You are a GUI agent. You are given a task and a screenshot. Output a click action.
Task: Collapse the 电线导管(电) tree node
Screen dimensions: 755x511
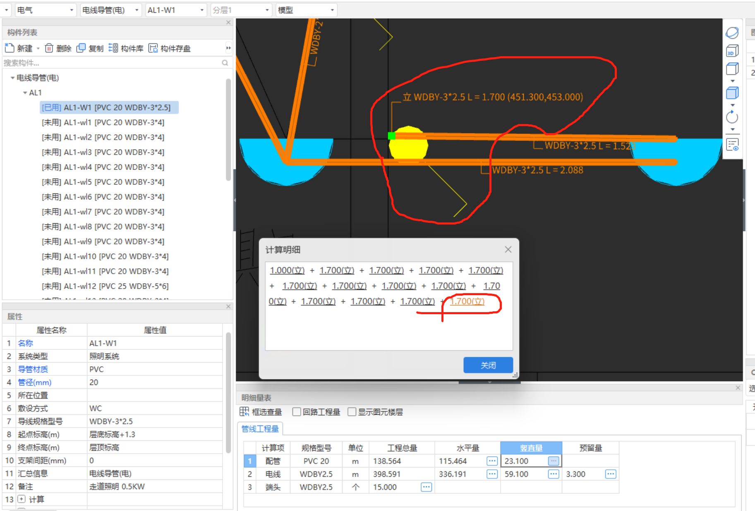12,78
